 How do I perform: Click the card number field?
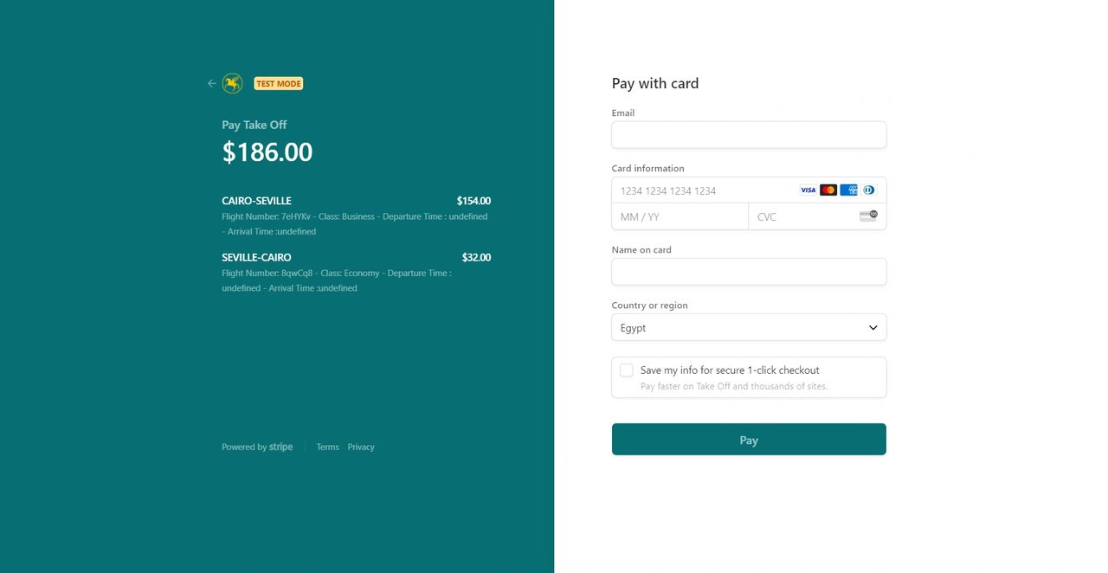tap(701, 190)
